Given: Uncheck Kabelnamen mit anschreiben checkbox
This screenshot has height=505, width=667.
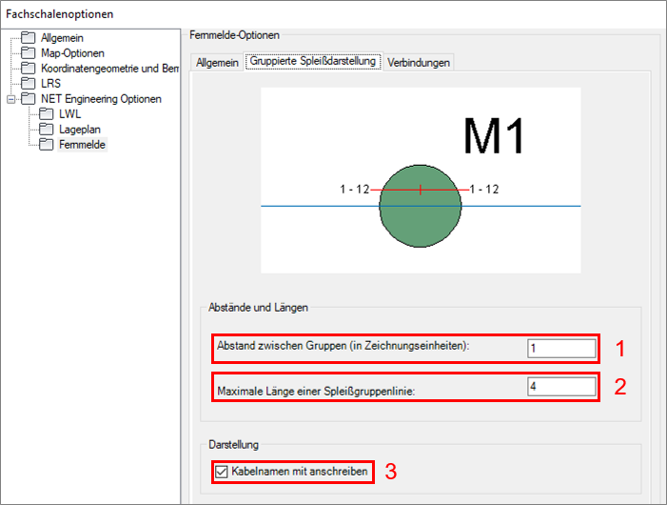Looking at the screenshot, I should [222, 471].
